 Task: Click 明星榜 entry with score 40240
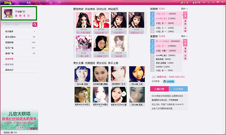tap(166, 14)
